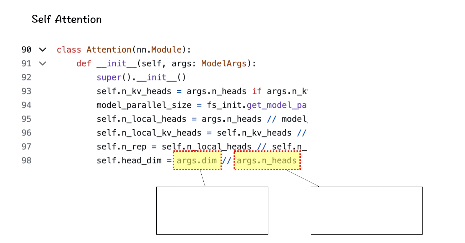465x243 pixels.
Task: Collapse the def __init__ fold chevron
Action: 43,63
